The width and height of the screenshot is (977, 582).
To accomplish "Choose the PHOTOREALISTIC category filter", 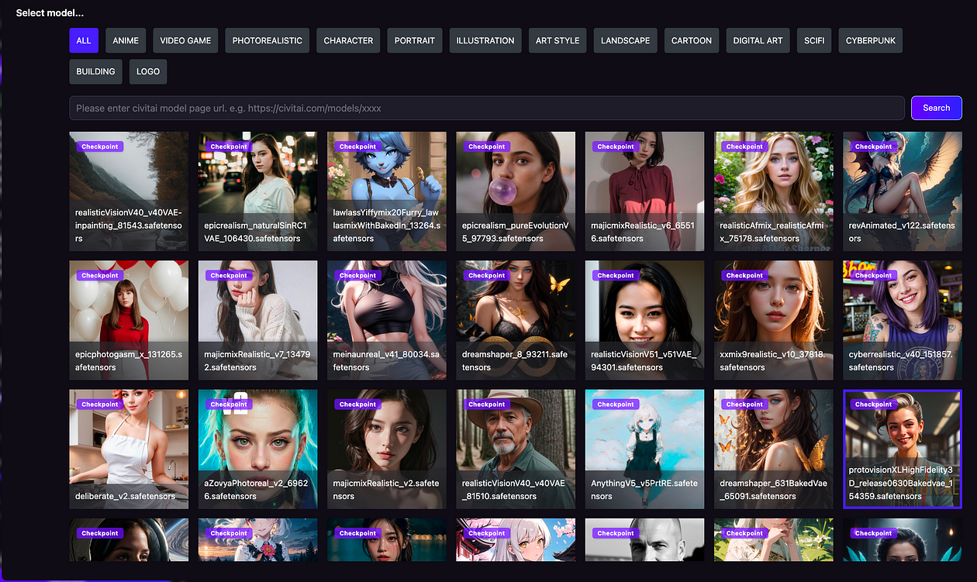I will click(268, 40).
